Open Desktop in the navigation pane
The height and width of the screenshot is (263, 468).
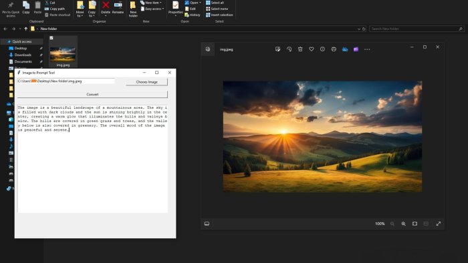(x=20, y=48)
